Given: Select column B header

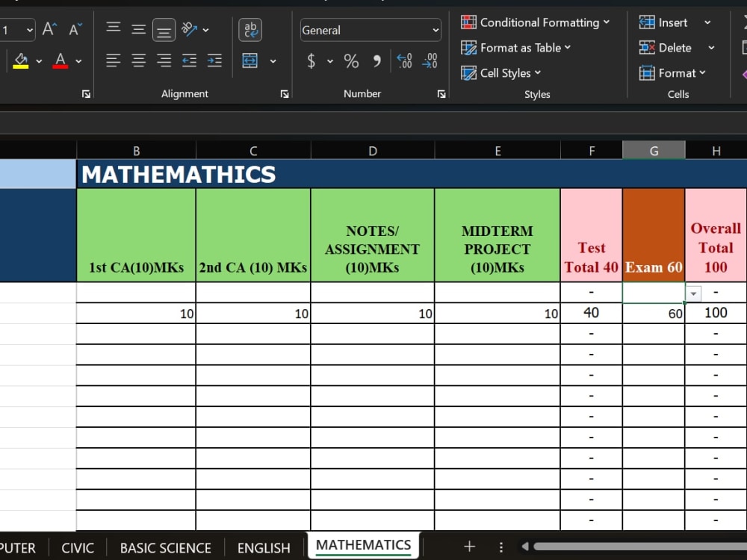Looking at the screenshot, I should pos(136,151).
